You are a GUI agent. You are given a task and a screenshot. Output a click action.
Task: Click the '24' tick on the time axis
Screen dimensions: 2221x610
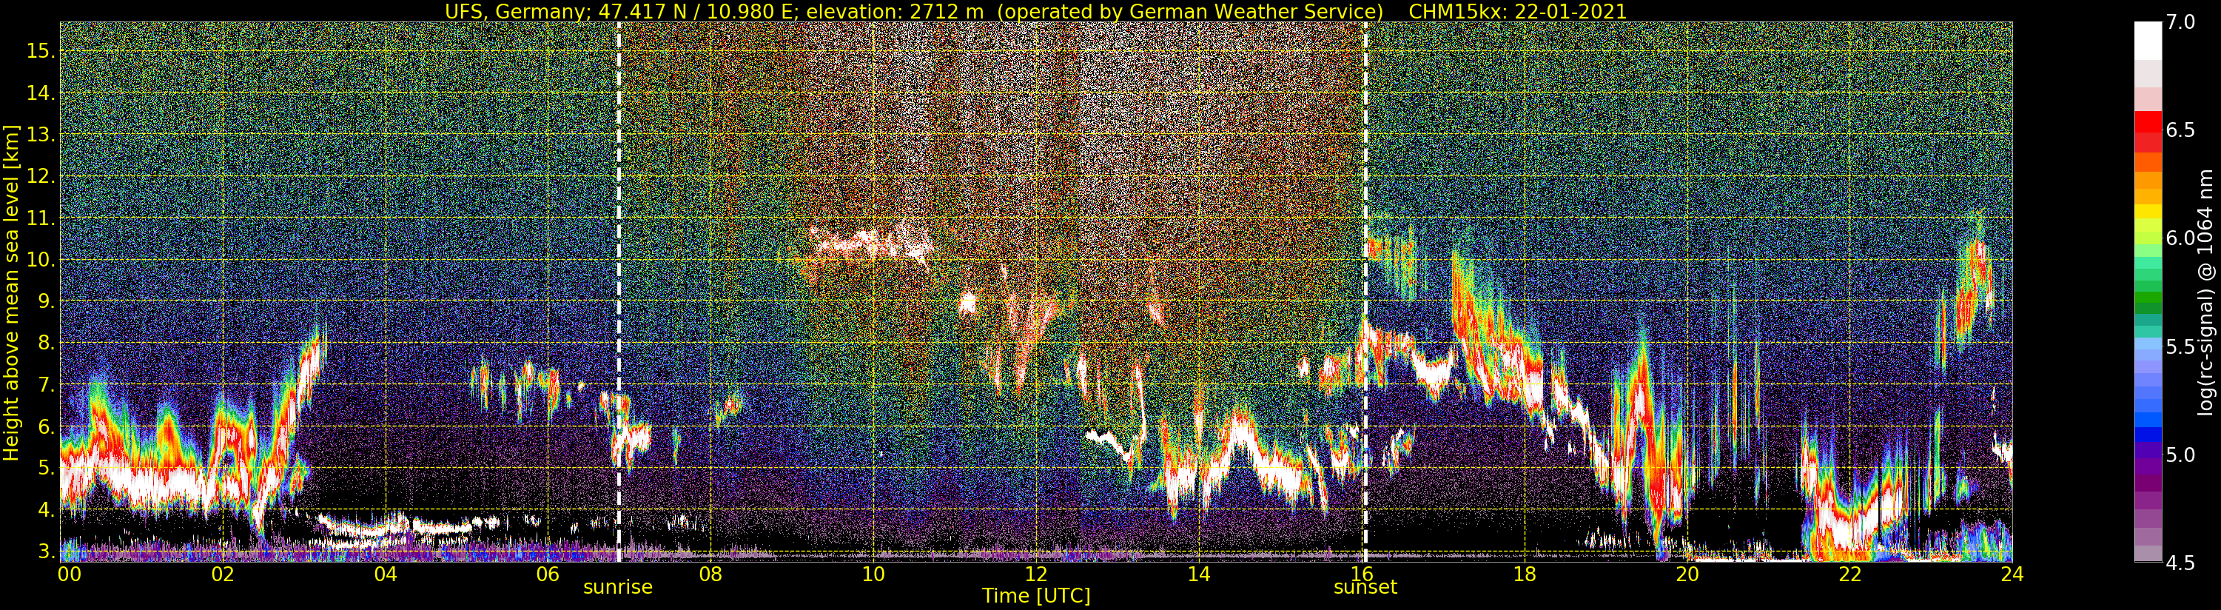(x=2012, y=574)
